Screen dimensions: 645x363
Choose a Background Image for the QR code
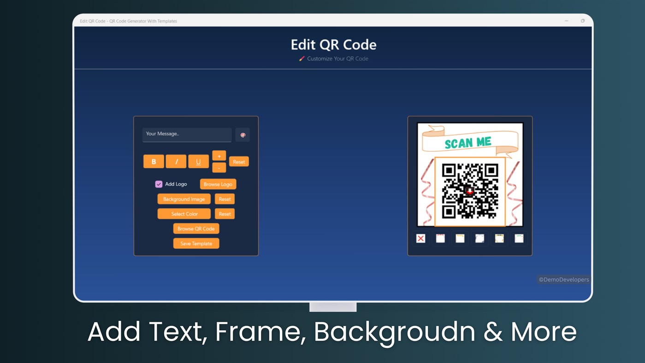click(183, 199)
